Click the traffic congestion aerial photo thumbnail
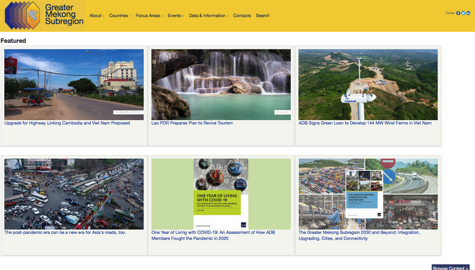The height and width of the screenshot is (270, 475). click(74, 194)
